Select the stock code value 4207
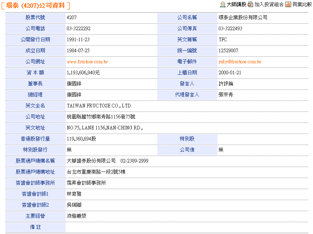Screen dimensions: 313x234 pos(72,18)
